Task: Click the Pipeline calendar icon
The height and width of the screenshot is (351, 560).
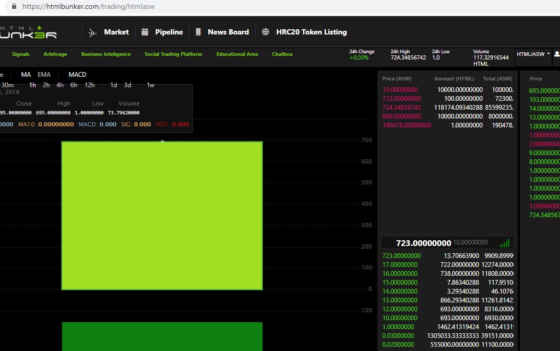Action: [145, 32]
